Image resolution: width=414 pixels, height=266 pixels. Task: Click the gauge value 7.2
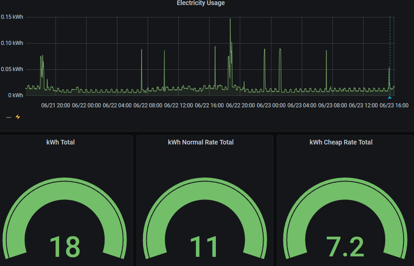pyautogui.click(x=345, y=246)
